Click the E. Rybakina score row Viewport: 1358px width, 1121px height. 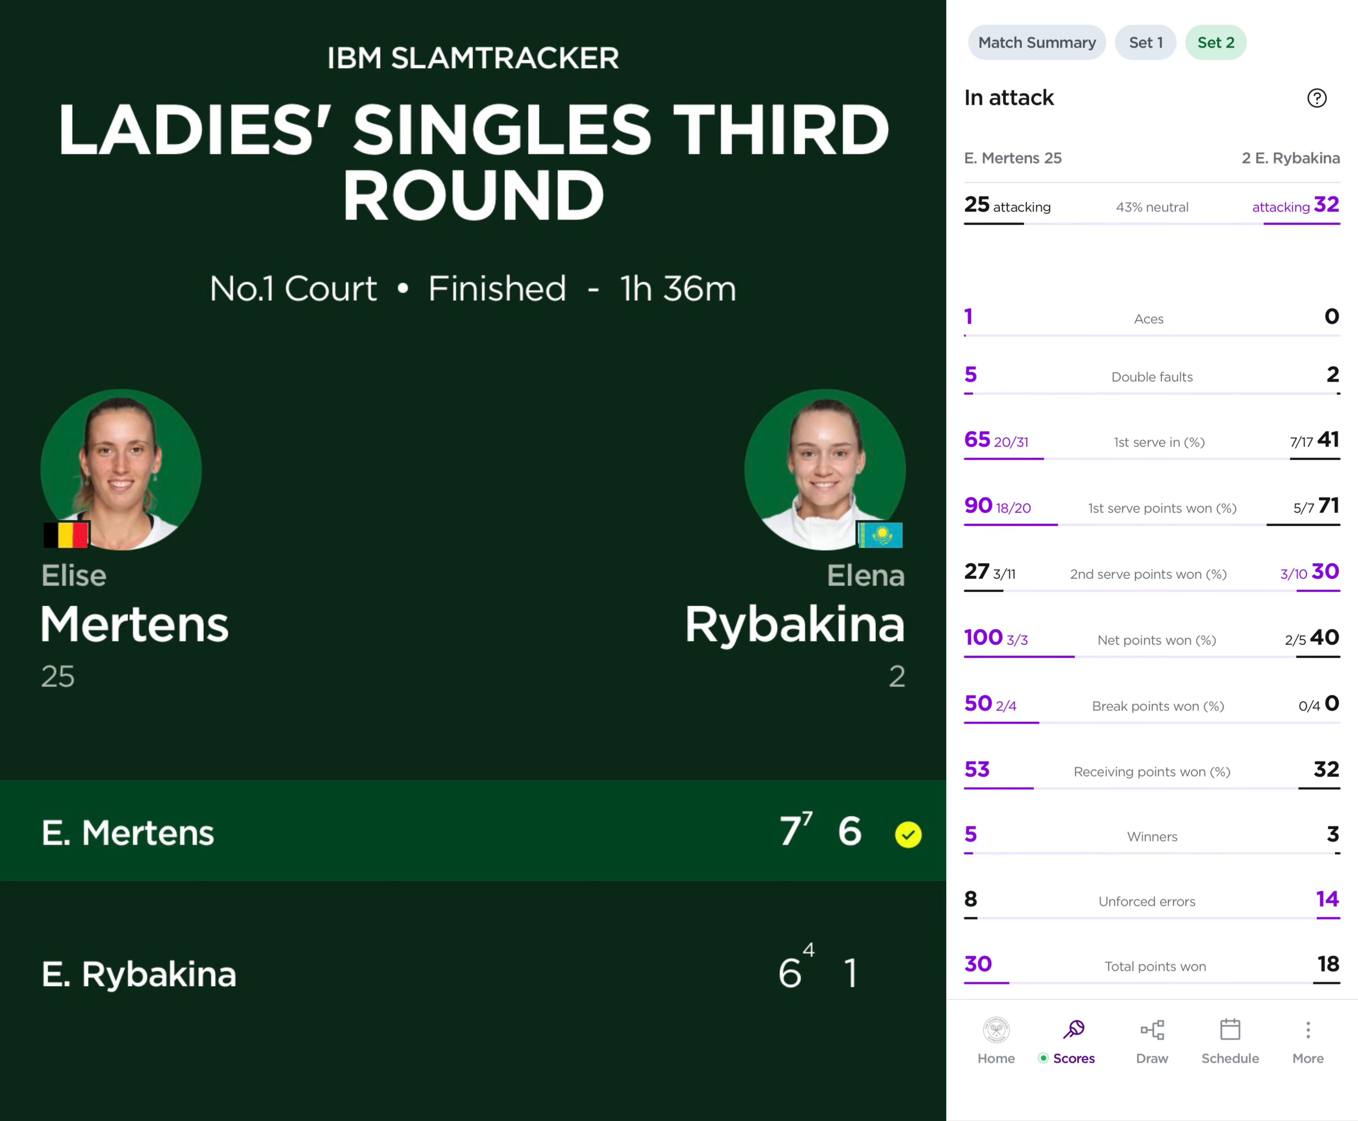click(x=473, y=973)
